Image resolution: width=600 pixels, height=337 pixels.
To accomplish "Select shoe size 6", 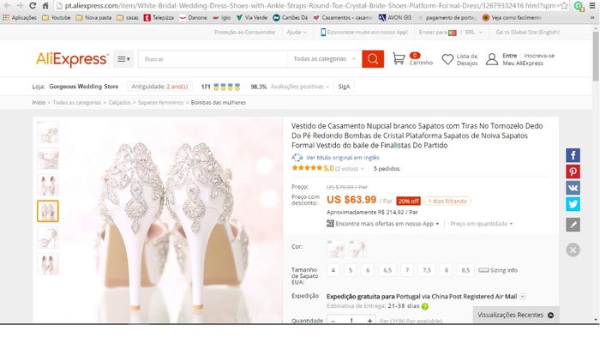I will [x=368, y=270].
